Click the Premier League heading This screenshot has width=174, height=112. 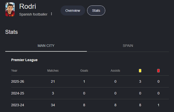[24, 60]
